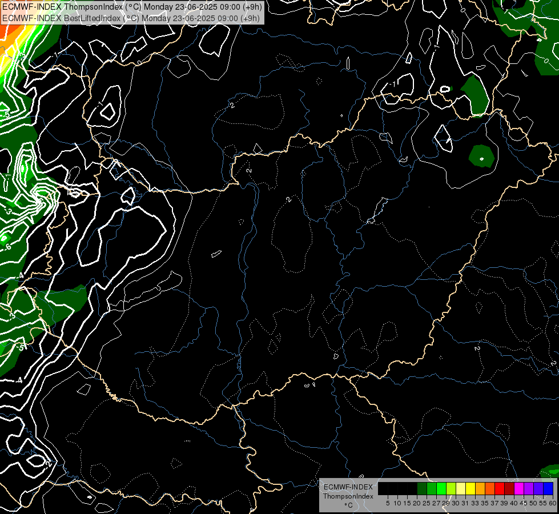The height and width of the screenshot is (514, 559).
Task: Select the blue 55–60 legend swatch
Action: (548, 488)
